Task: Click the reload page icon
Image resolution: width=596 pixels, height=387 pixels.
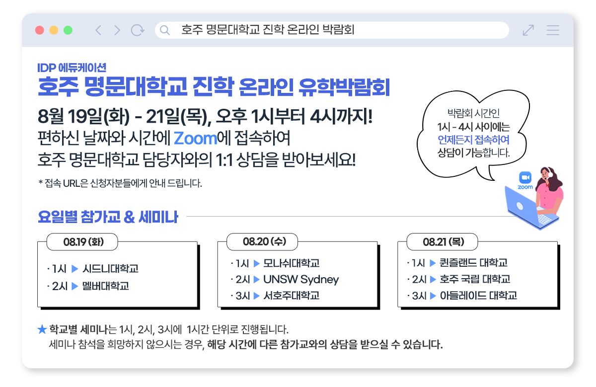Action: coord(138,30)
